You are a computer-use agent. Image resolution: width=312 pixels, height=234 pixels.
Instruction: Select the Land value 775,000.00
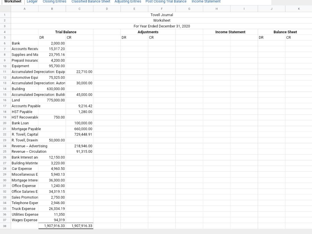[52, 100]
